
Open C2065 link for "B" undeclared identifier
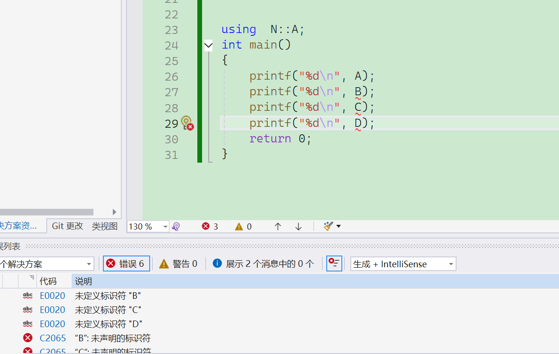[53, 338]
